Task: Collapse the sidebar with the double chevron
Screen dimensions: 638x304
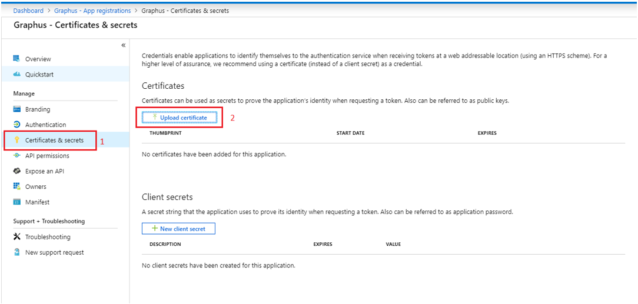Action: pyautogui.click(x=123, y=45)
